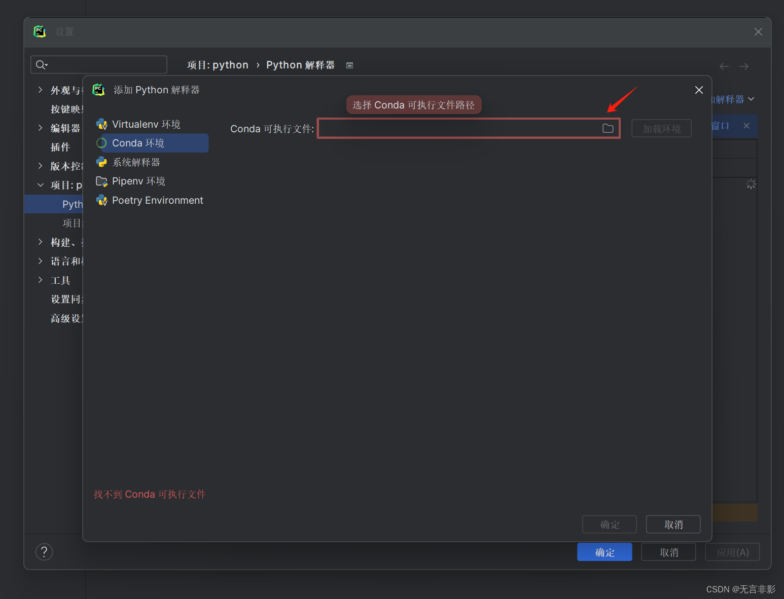The image size is (784, 599).
Task: Click the Conda green circle icon
Action: (101, 143)
